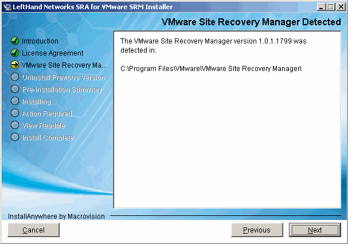Screen dimensions: 348x244
Task: Click the green checkmark beside Introduction
Action: (x=15, y=41)
